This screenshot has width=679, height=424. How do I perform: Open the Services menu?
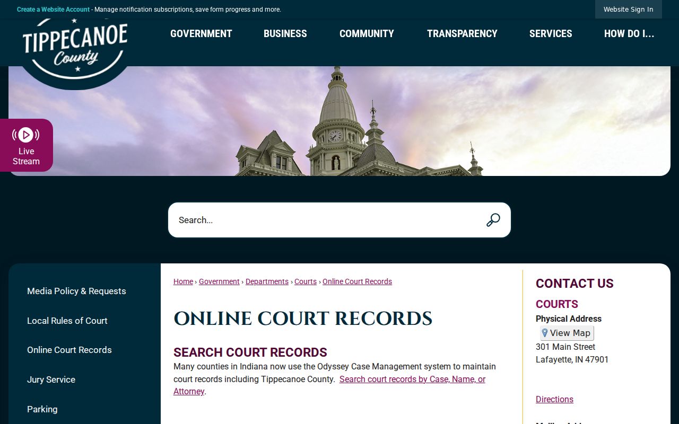[551, 33]
